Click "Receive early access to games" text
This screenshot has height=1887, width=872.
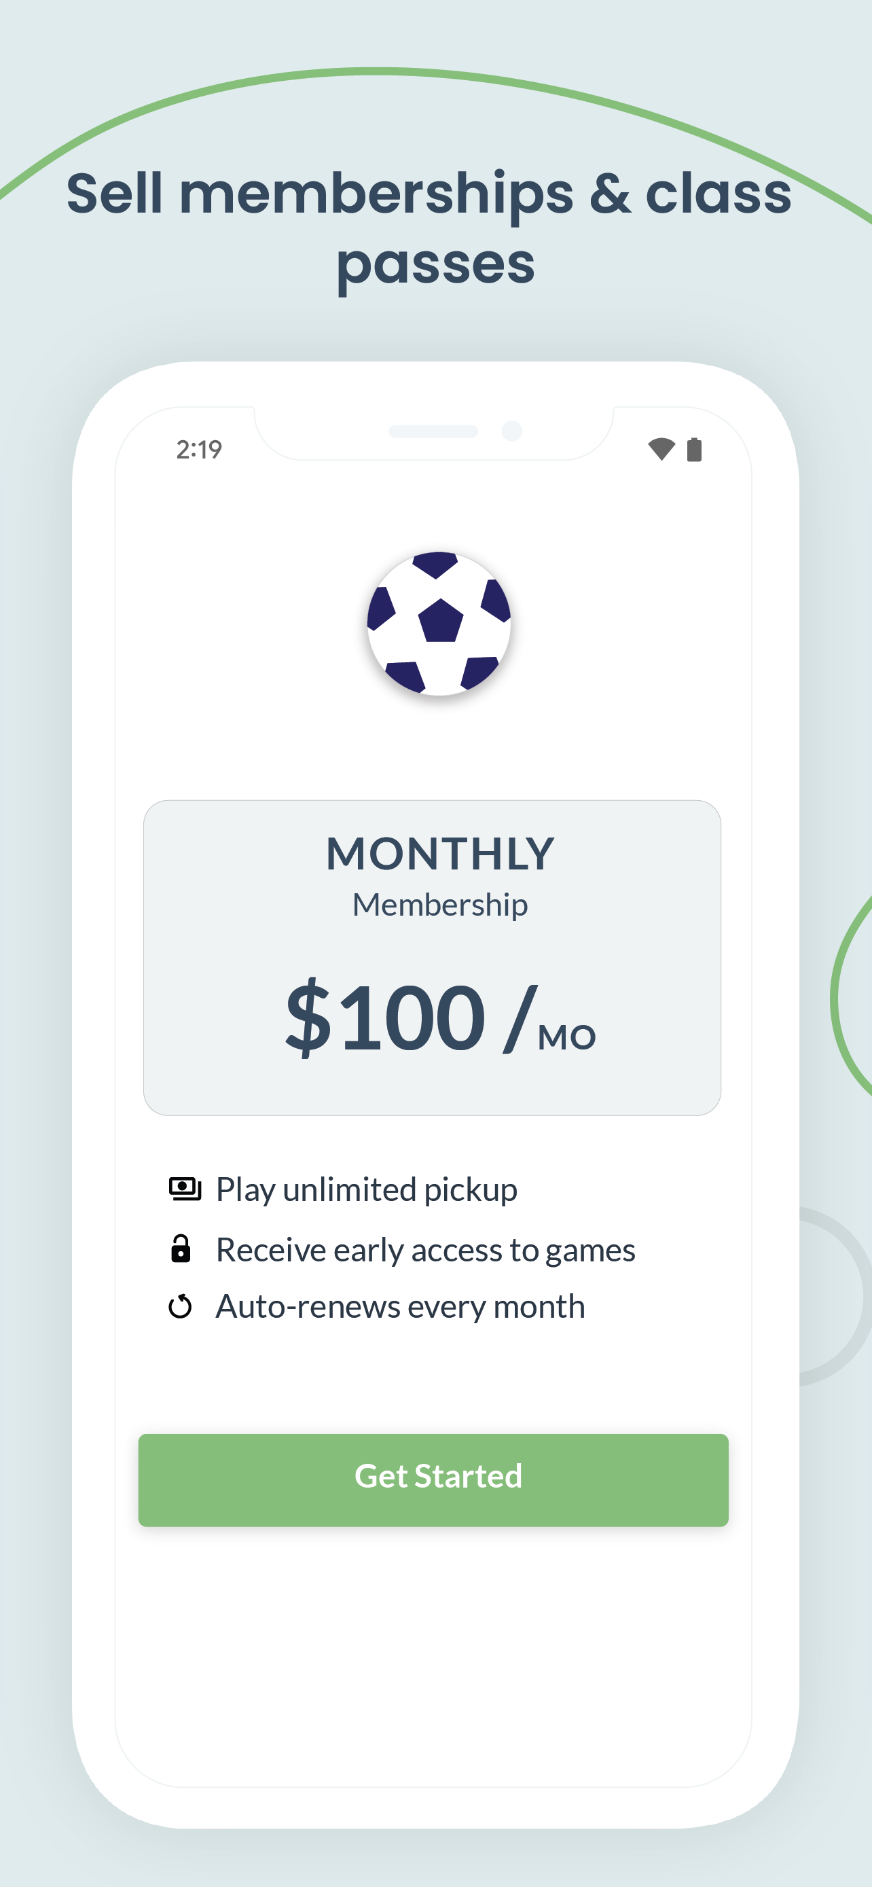[425, 1250]
